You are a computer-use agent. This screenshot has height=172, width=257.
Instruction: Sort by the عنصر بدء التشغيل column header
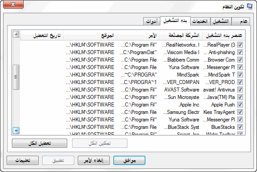pos(224,35)
